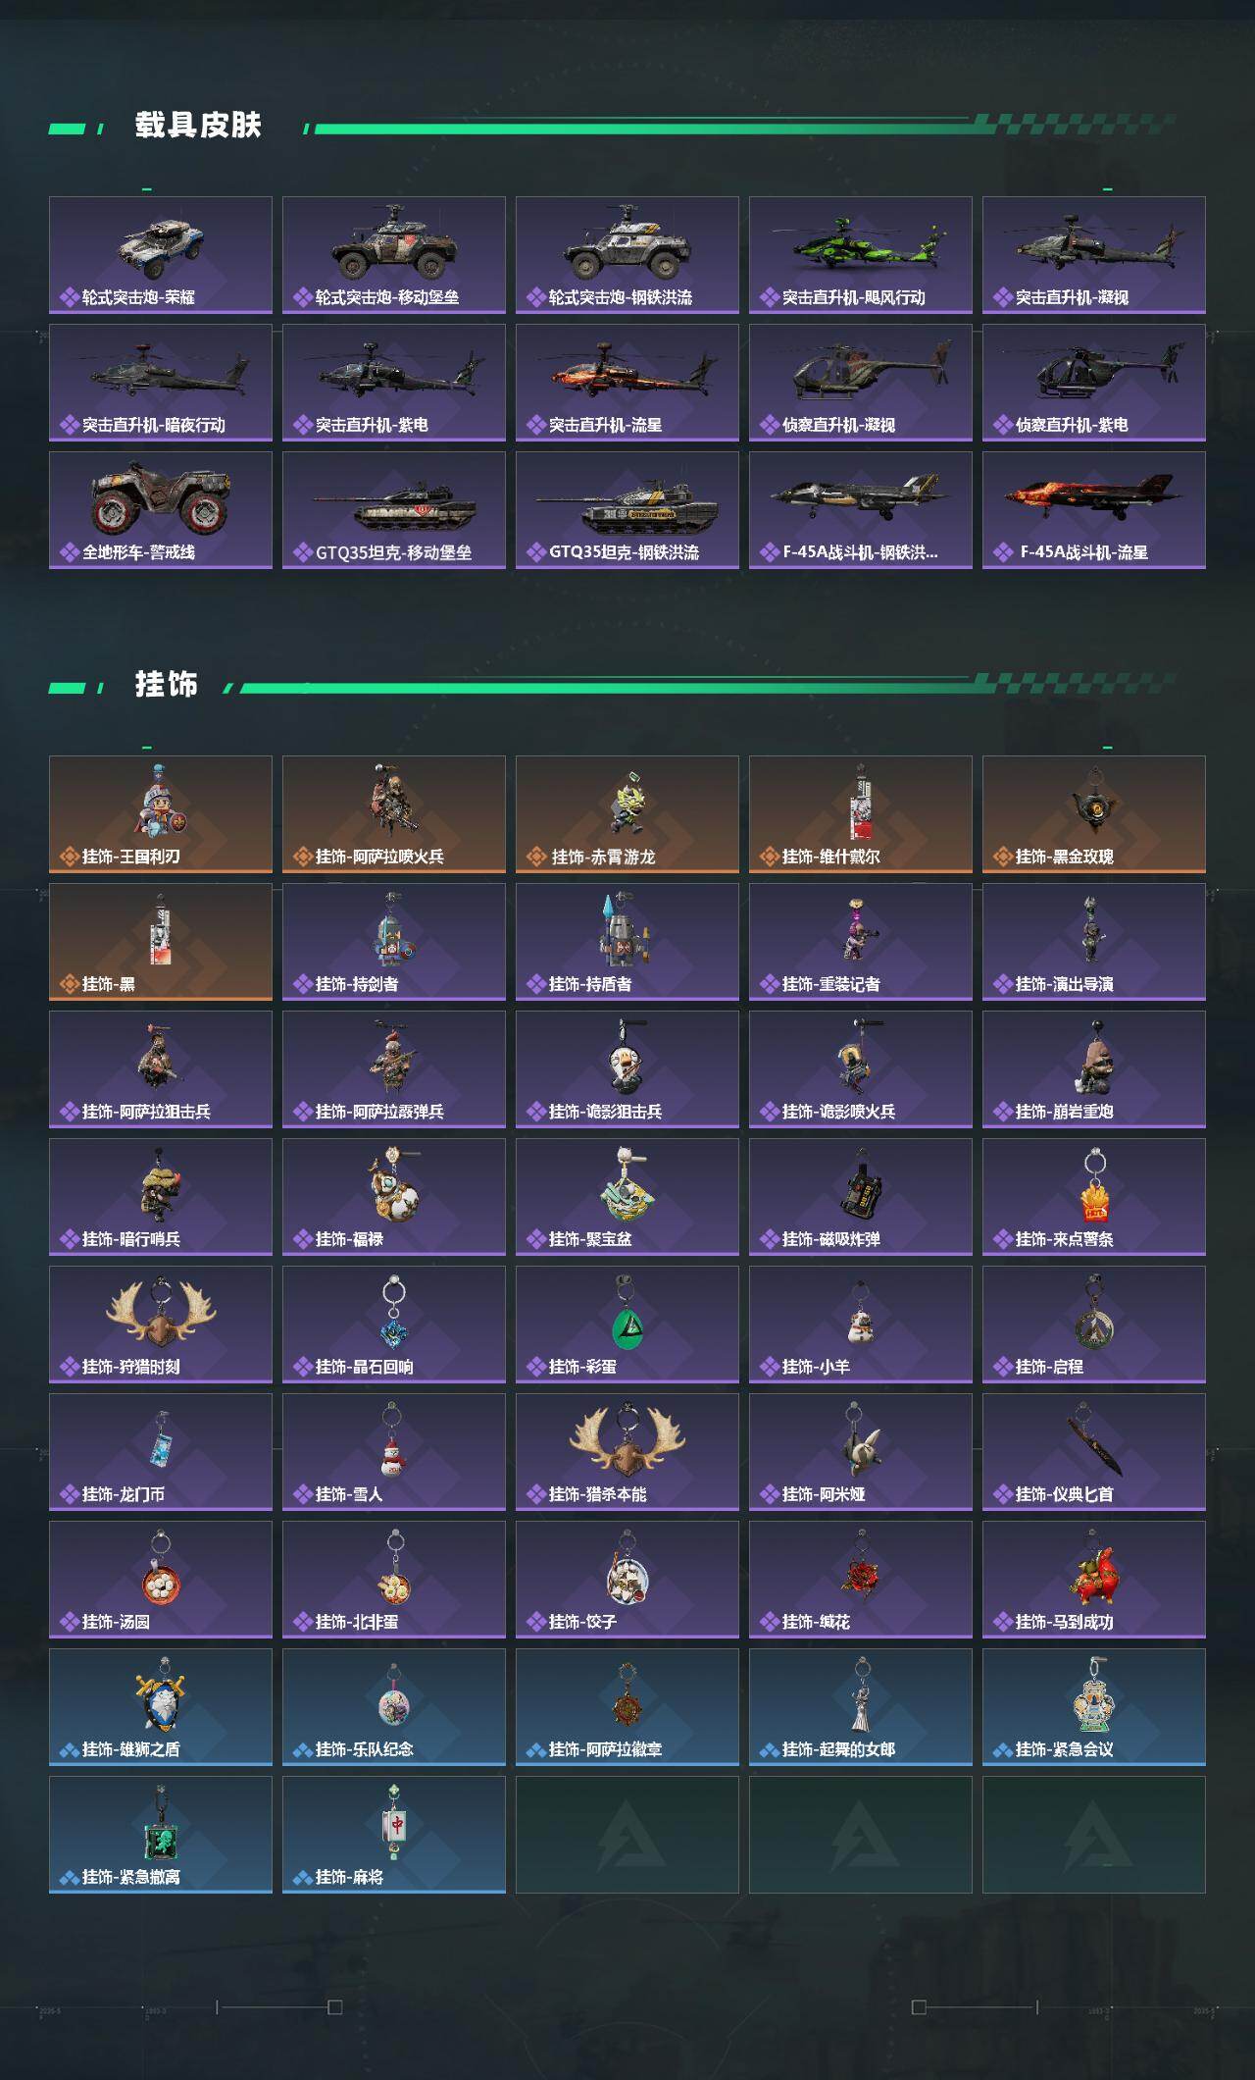Select the 挂饰-紧急撤离 green charm card
Image resolution: width=1255 pixels, height=2080 pixels.
pyautogui.click(x=161, y=1835)
